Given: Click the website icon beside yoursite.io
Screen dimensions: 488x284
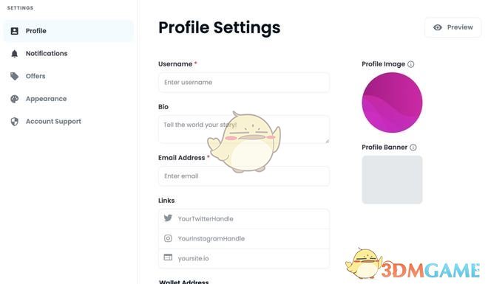Looking at the screenshot, I should [x=168, y=257].
